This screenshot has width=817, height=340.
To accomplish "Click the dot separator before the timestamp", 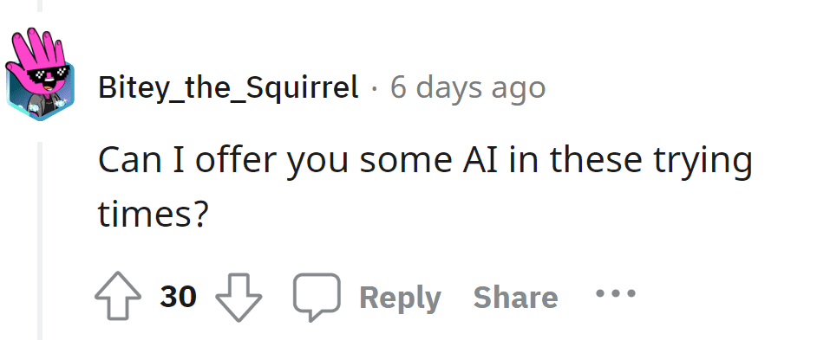I will click(x=374, y=88).
